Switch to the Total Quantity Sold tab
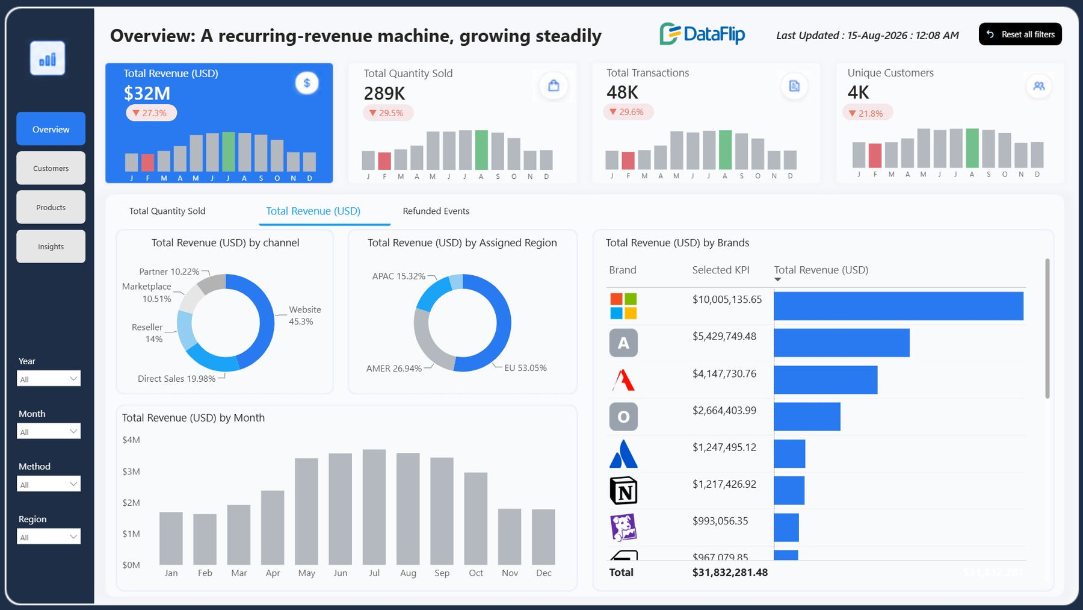The height and width of the screenshot is (610, 1083). coord(167,211)
